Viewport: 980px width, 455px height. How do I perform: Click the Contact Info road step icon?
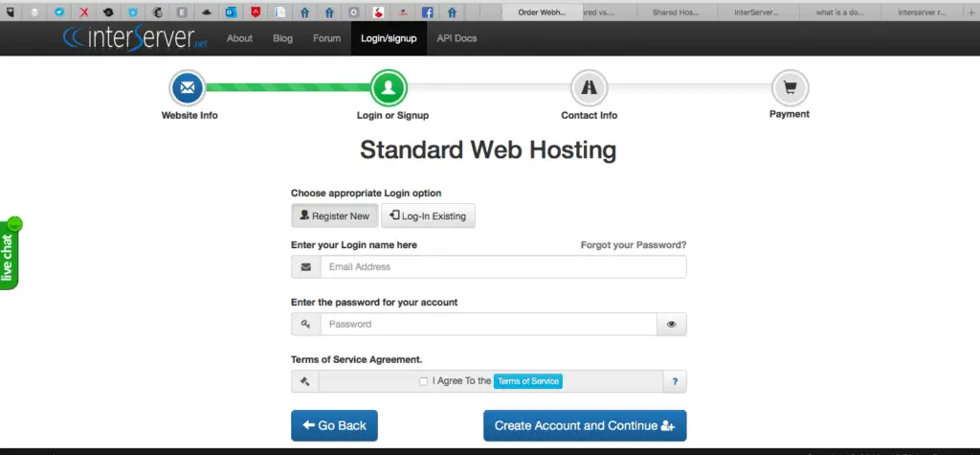point(589,87)
